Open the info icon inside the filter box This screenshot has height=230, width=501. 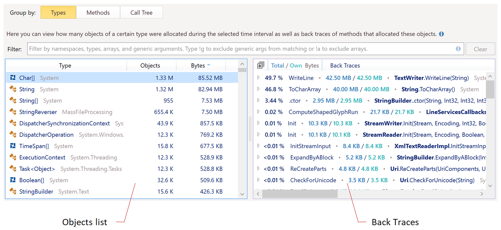click(458, 49)
